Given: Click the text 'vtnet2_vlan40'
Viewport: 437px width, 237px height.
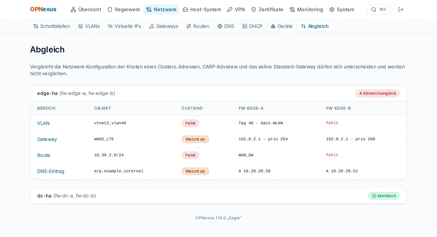Looking at the screenshot, I should pos(110,123).
